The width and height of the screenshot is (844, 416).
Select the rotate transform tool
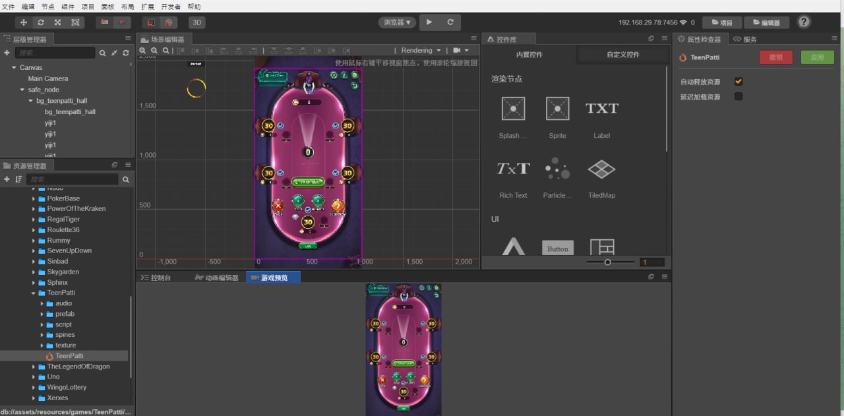[x=41, y=22]
